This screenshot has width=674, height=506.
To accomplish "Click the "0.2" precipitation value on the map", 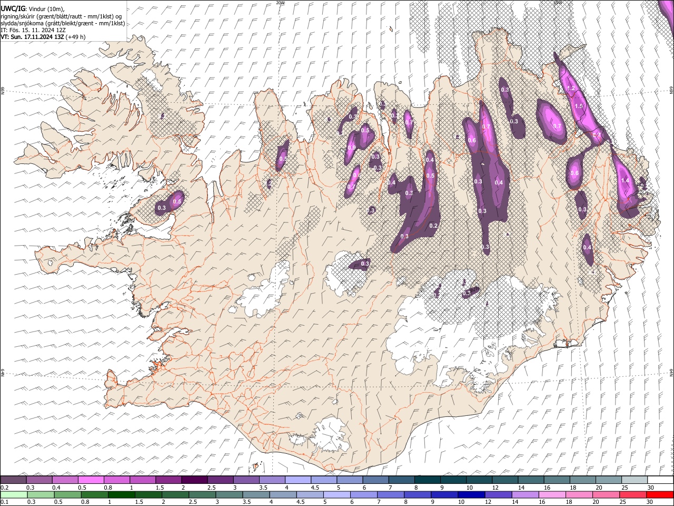I will [433, 226].
